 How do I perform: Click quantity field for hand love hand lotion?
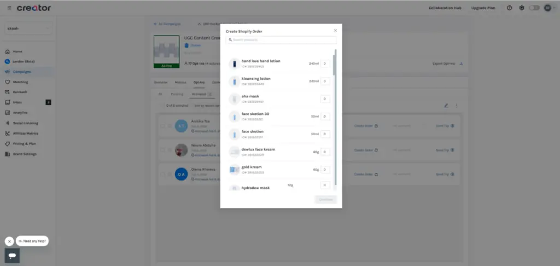325,63
